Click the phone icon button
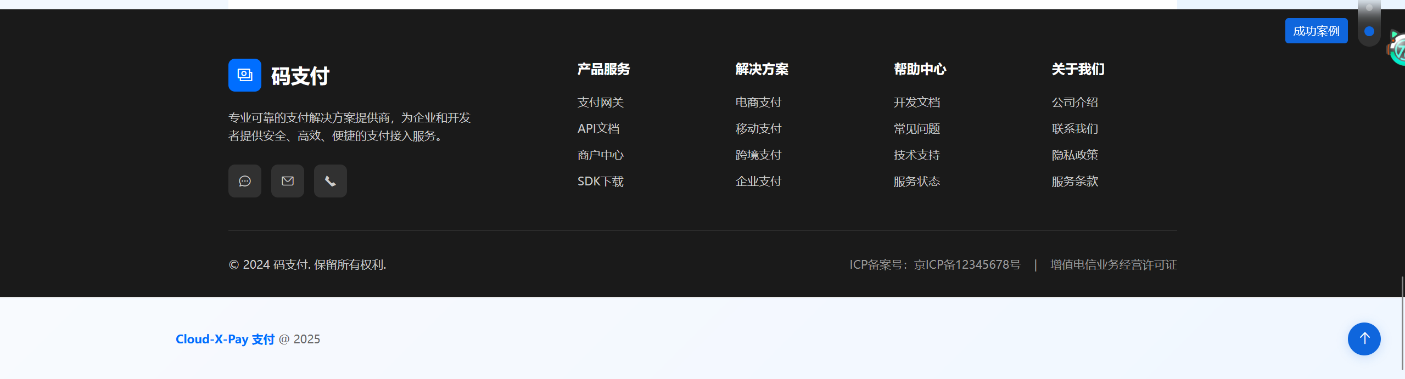1405x379 pixels. coord(330,181)
